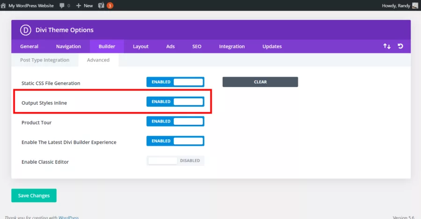This screenshot has height=219, width=421.
Task: Select the Advanced sub-tab
Action: click(x=98, y=60)
